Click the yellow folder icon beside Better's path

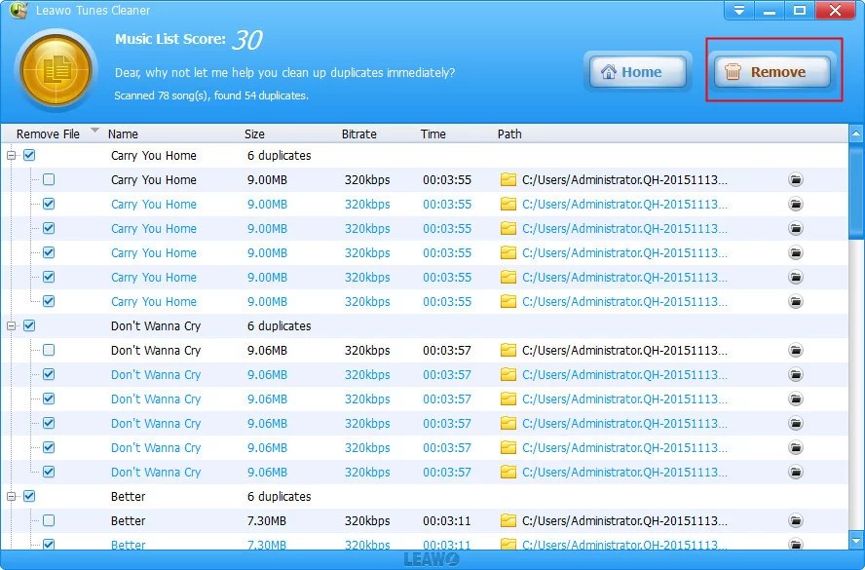(x=508, y=520)
